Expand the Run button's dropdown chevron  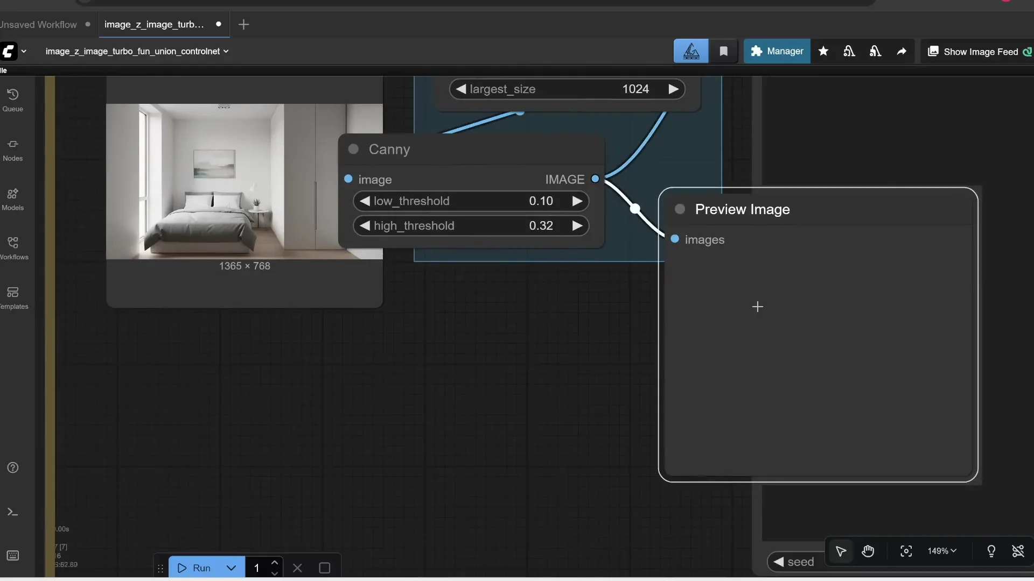[231, 568]
